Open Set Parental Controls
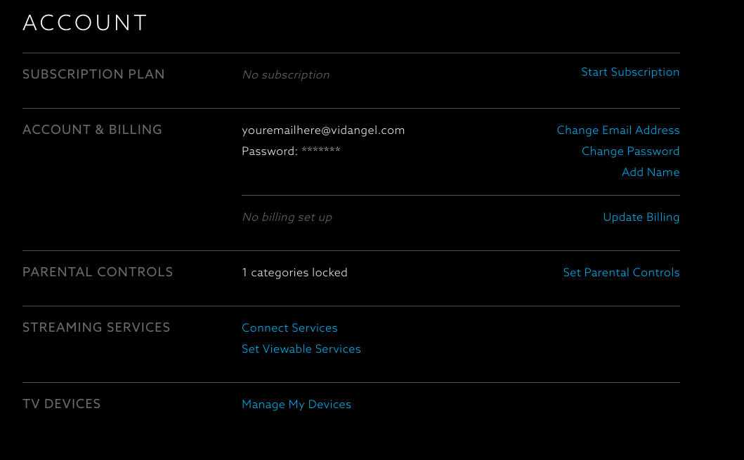Viewport: 744px width, 460px height. (x=621, y=273)
